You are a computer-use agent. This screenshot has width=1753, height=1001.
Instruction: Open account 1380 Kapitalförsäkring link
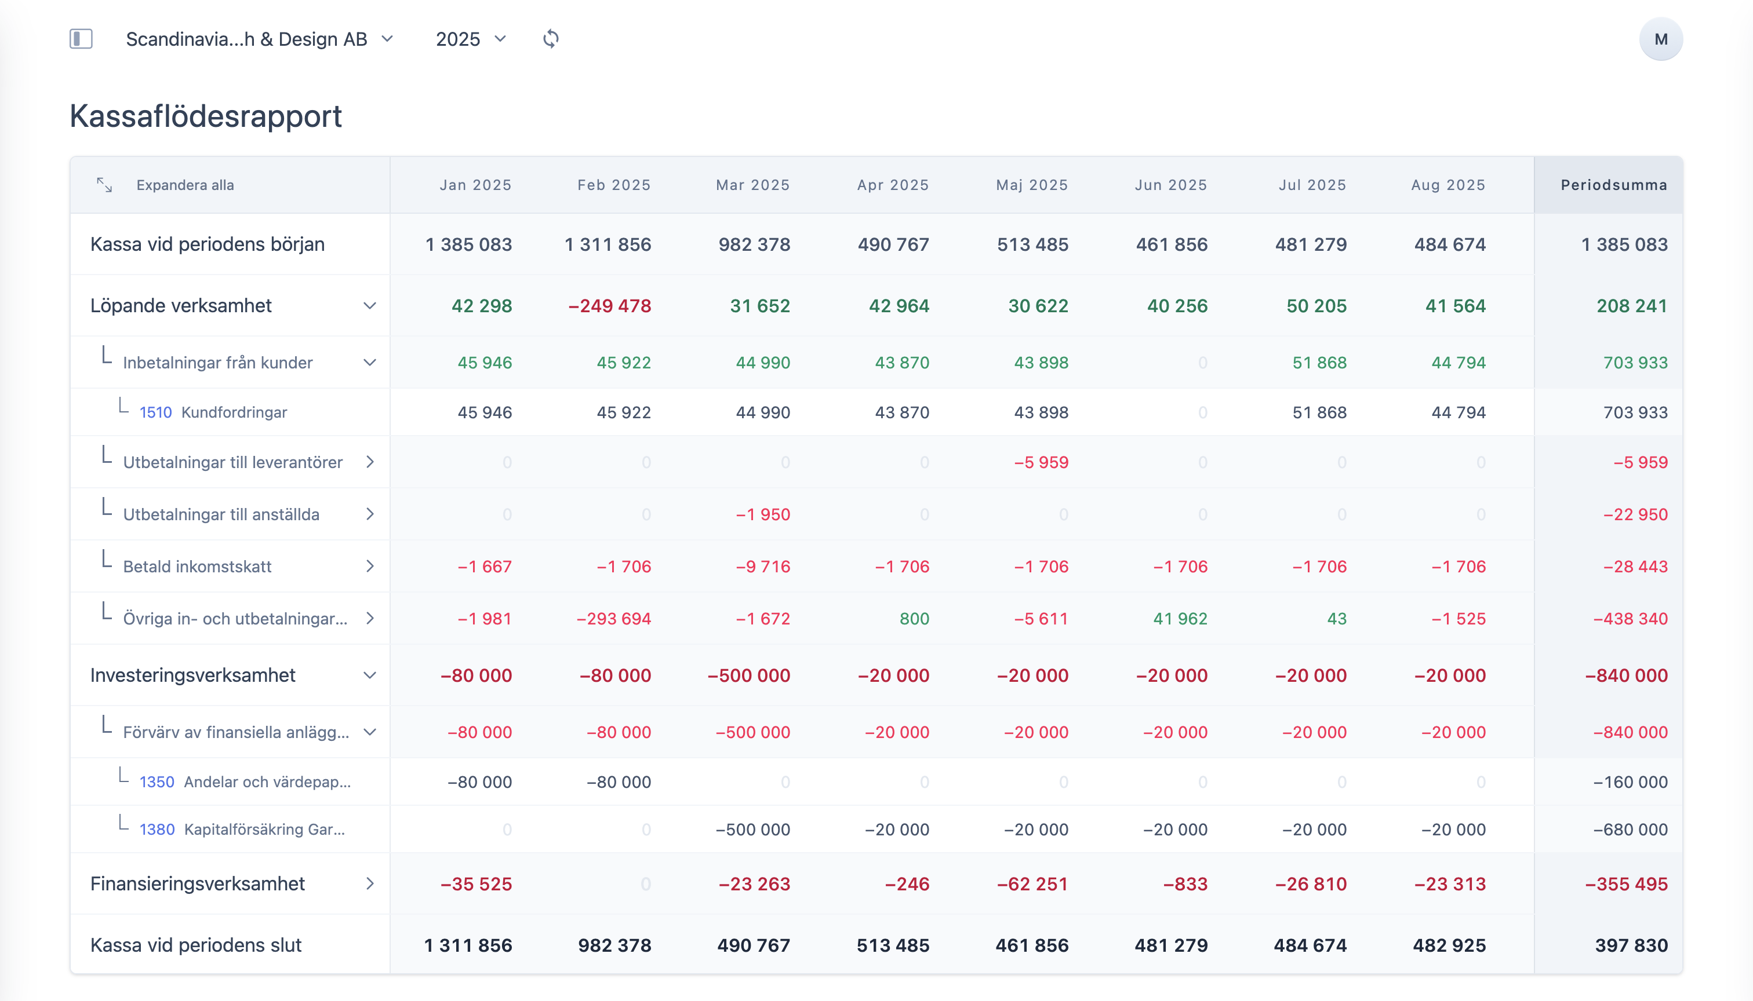(157, 830)
